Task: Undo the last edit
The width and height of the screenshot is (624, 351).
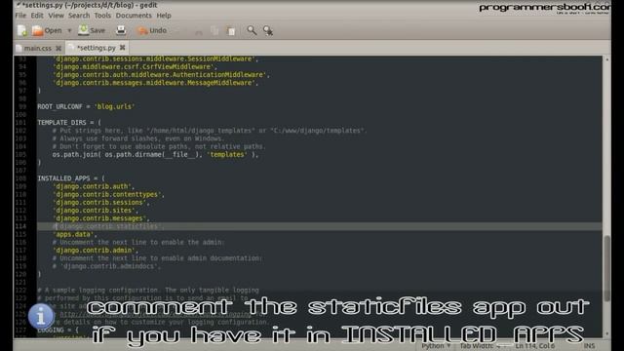Action: (151, 30)
